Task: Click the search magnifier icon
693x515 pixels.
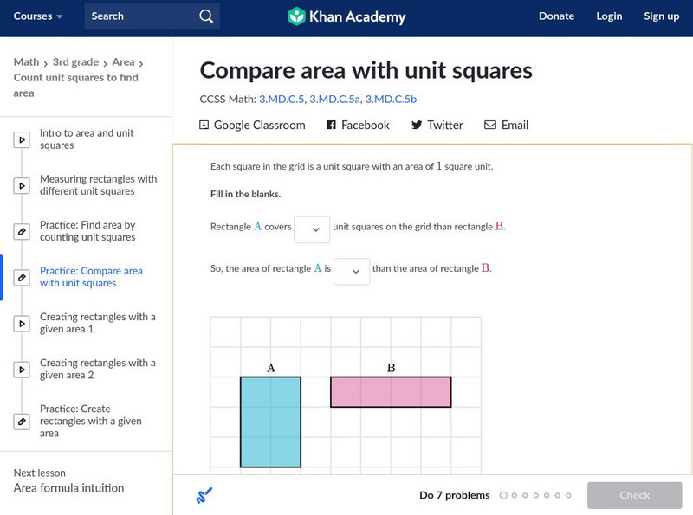Action: 205,16
